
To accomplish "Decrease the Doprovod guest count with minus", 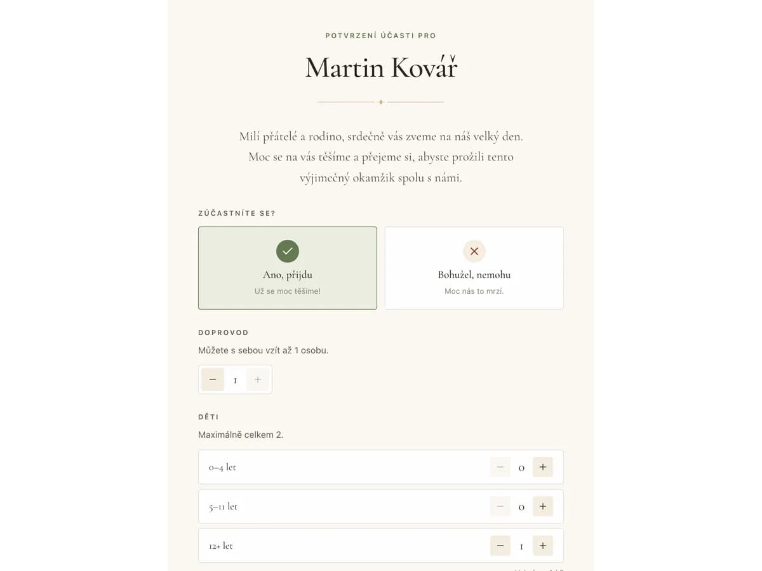I will (x=213, y=379).
